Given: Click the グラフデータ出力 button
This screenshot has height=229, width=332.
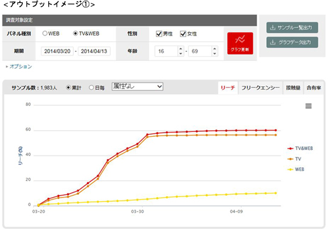Looking at the screenshot, I should click(292, 42).
